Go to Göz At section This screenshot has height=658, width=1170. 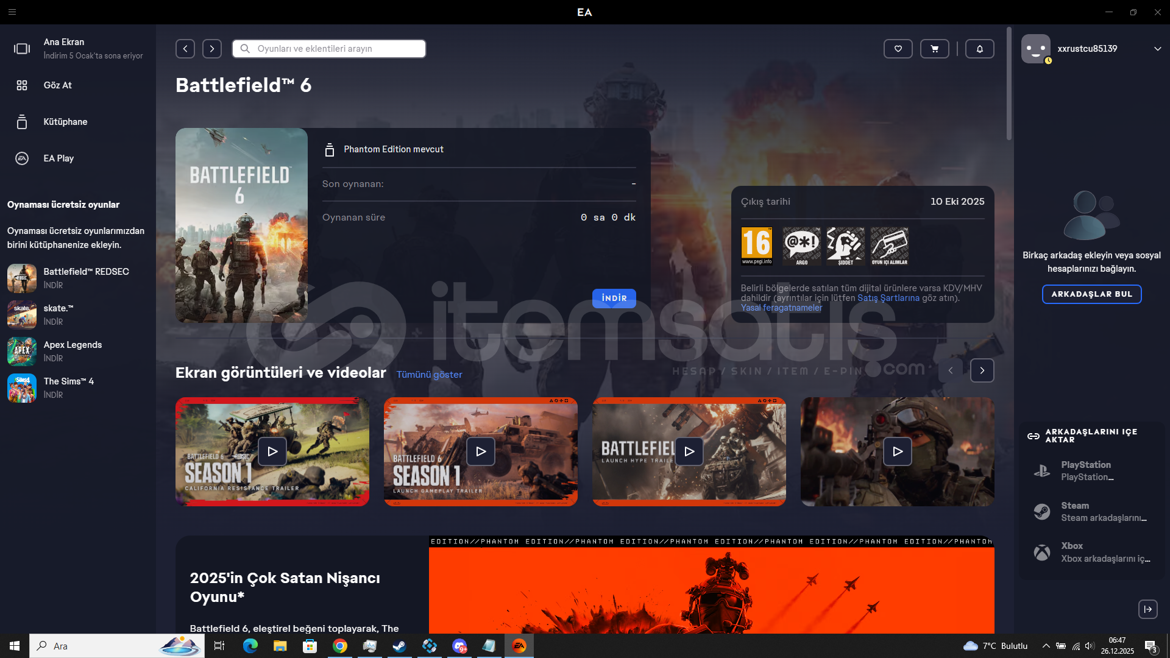pos(57,85)
